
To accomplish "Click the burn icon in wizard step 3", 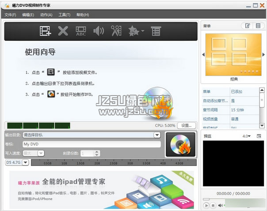I will [x=51, y=94].
